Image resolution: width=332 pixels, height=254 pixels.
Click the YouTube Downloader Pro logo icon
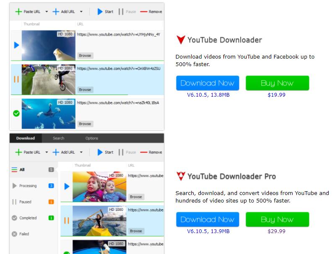point(181,176)
